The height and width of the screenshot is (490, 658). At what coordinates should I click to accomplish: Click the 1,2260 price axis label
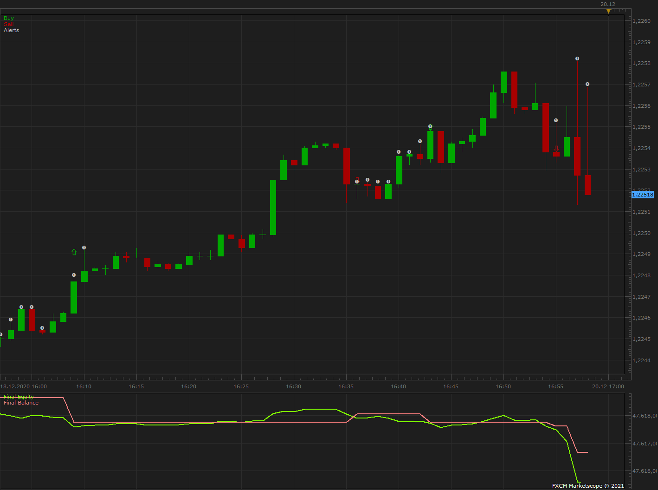[642, 21]
